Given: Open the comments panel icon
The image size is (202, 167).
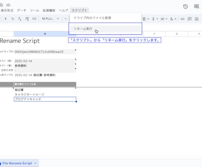Looking at the screenshot, I should 196,7.
